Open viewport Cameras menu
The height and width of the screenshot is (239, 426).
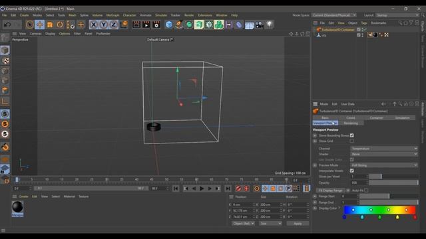tap(35, 34)
